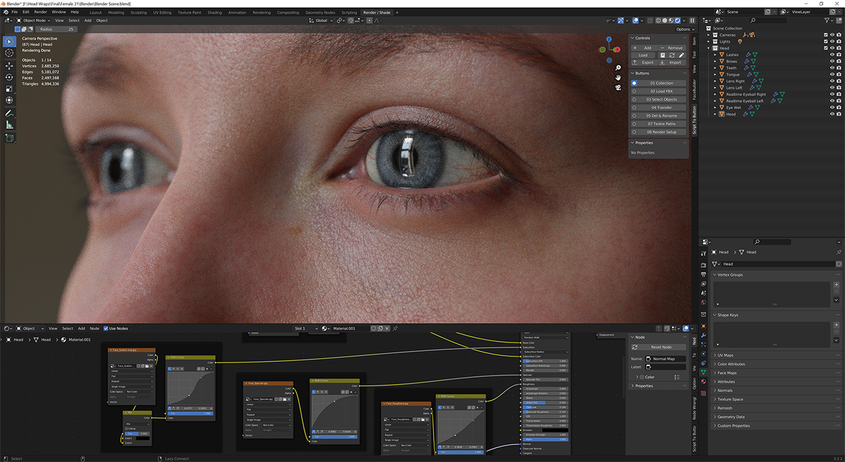Click the camera icon for Render Properties

pos(704,265)
